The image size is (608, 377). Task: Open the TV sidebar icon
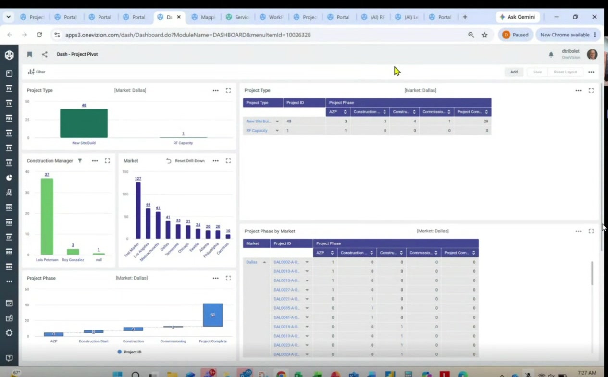click(9, 103)
